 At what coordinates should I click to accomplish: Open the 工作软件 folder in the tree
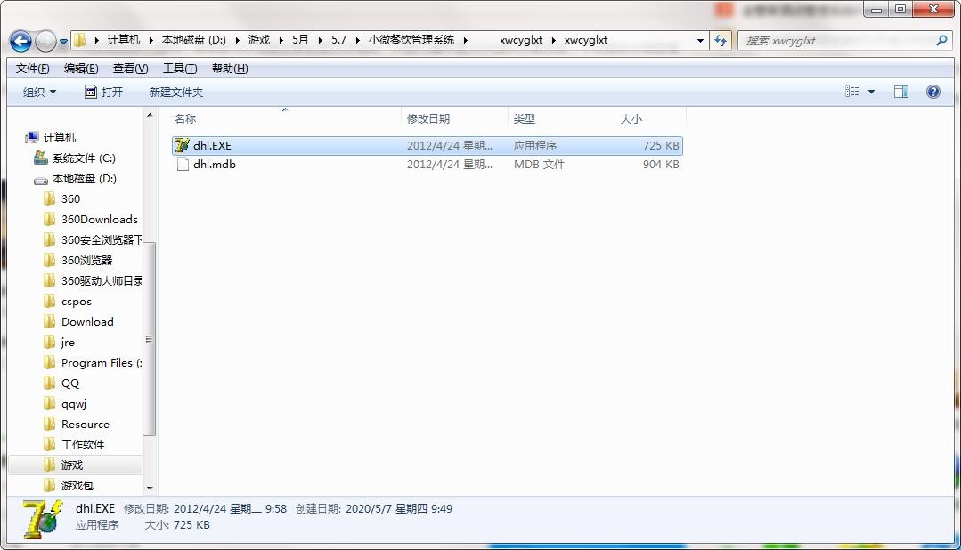[83, 445]
